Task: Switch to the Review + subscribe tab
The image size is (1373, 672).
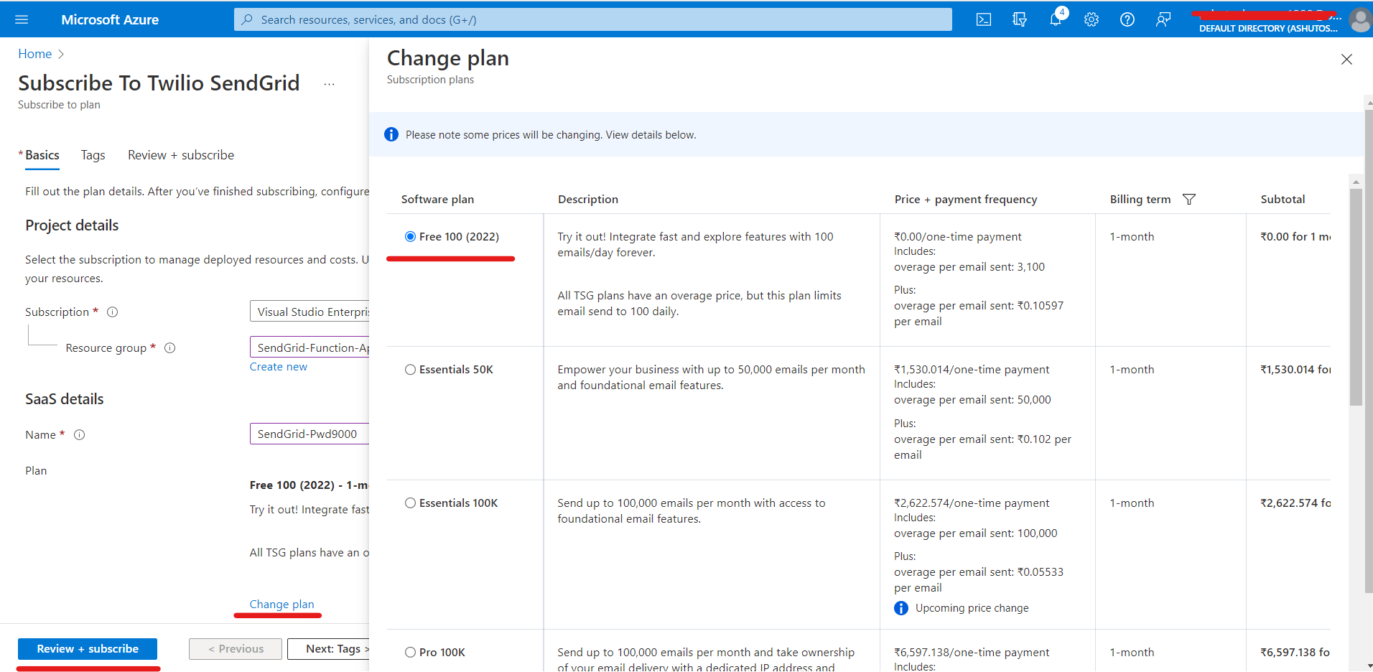Action: click(180, 154)
